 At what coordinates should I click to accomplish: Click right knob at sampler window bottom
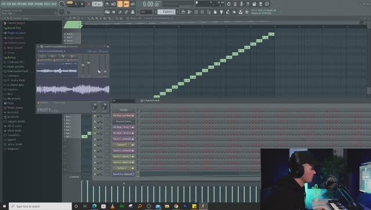[x=104, y=106]
